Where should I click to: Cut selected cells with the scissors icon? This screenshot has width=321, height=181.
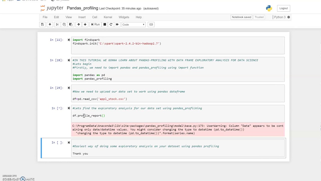[57, 24]
